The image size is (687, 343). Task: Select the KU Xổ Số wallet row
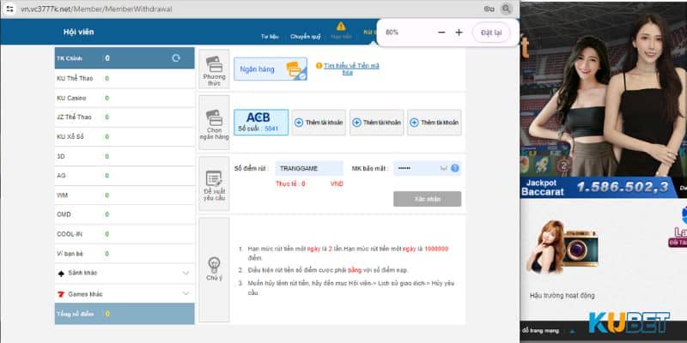pyautogui.click(x=125, y=137)
